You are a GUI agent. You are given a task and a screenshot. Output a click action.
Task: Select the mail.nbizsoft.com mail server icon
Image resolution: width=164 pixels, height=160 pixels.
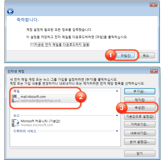coord(15,99)
